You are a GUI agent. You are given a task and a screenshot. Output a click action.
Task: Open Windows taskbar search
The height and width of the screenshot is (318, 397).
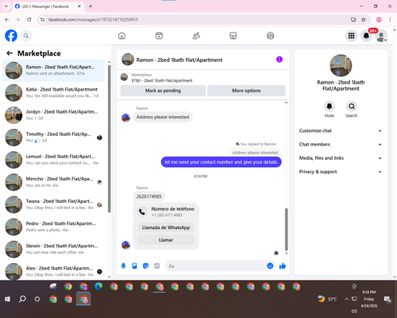22,299
